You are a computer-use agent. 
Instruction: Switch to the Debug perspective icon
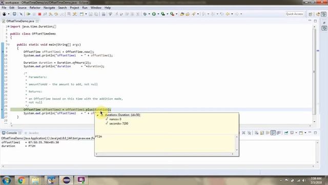point(324,14)
